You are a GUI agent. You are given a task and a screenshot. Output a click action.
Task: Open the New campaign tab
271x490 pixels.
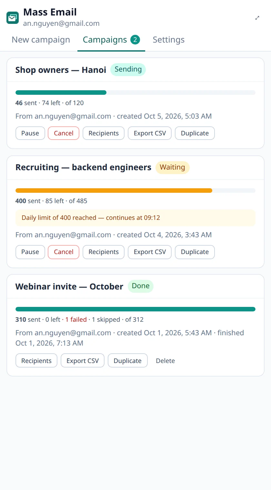click(x=41, y=40)
